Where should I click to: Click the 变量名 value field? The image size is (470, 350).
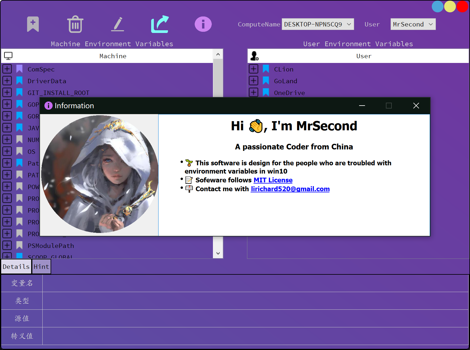point(255,283)
